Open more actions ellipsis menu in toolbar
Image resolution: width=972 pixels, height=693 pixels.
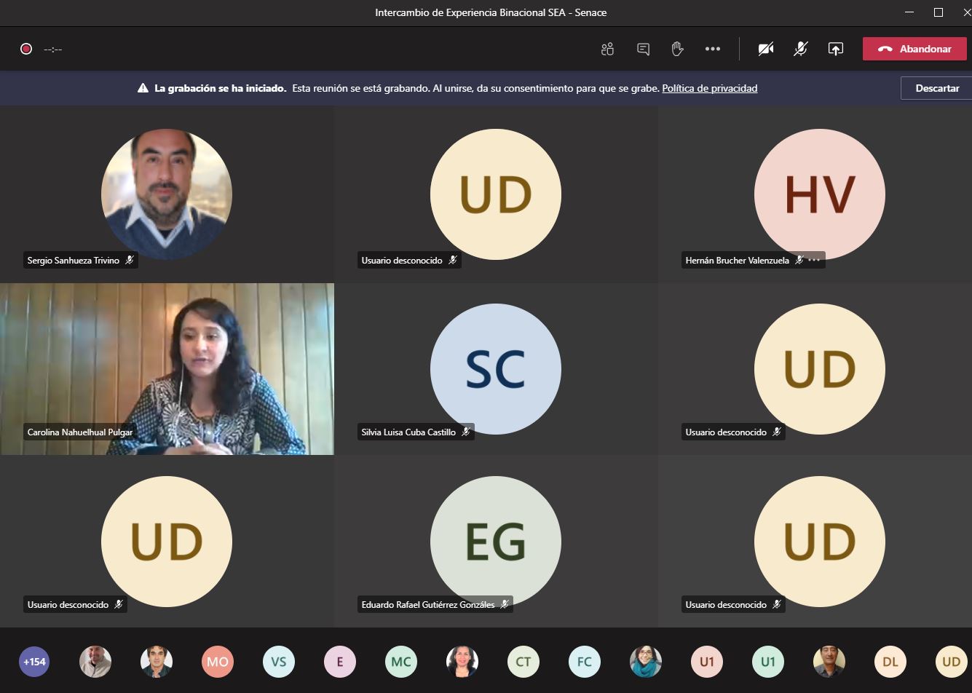point(712,49)
